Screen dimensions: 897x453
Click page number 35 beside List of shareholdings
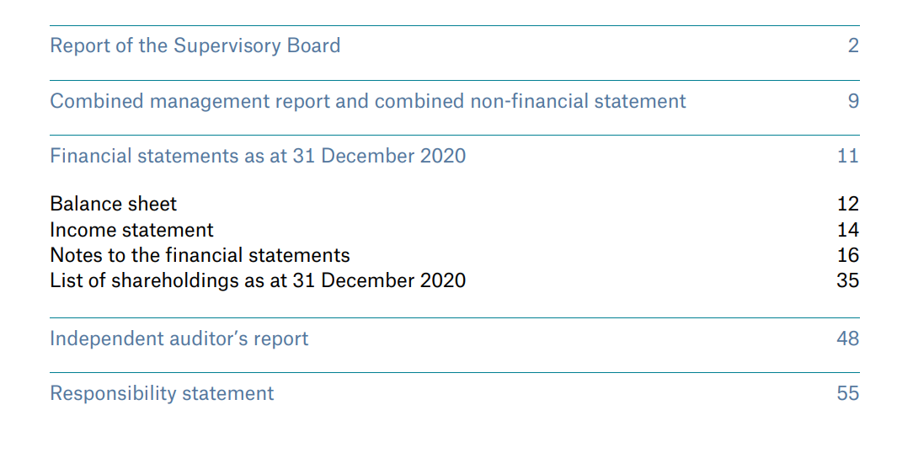click(x=848, y=280)
